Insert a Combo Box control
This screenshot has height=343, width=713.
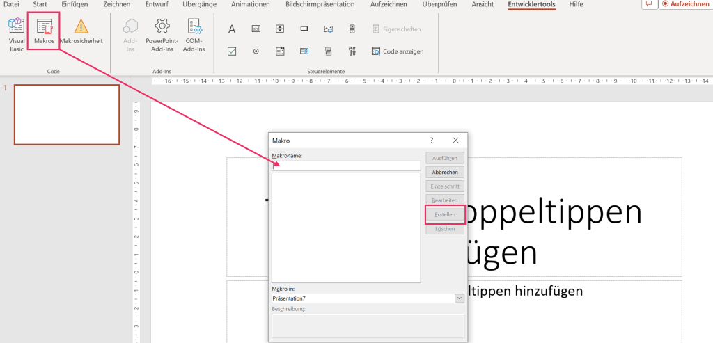coord(304,51)
